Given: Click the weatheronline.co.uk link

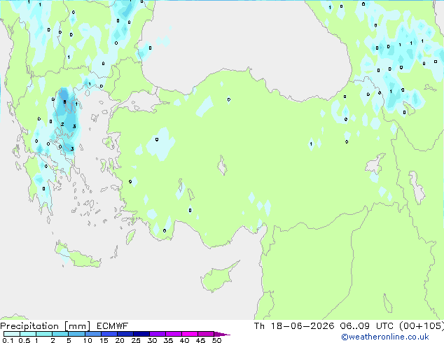Looking at the screenshot, I should (385, 337).
